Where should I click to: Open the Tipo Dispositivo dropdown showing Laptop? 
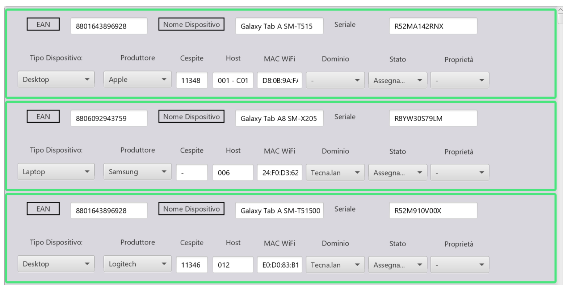click(56, 172)
